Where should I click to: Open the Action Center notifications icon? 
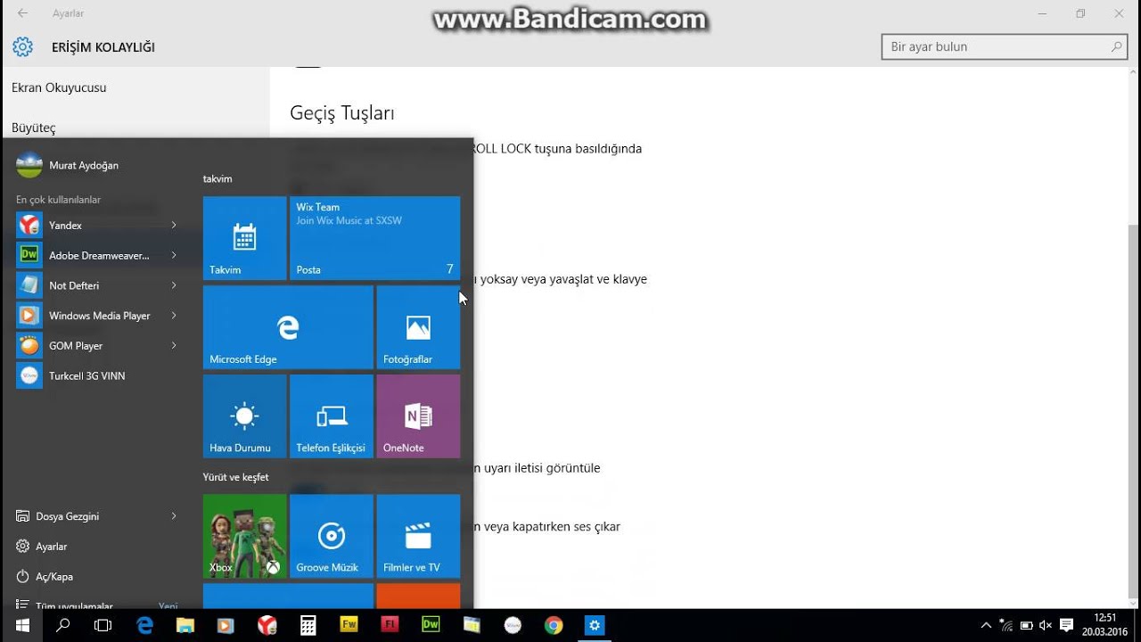[1066, 625]
